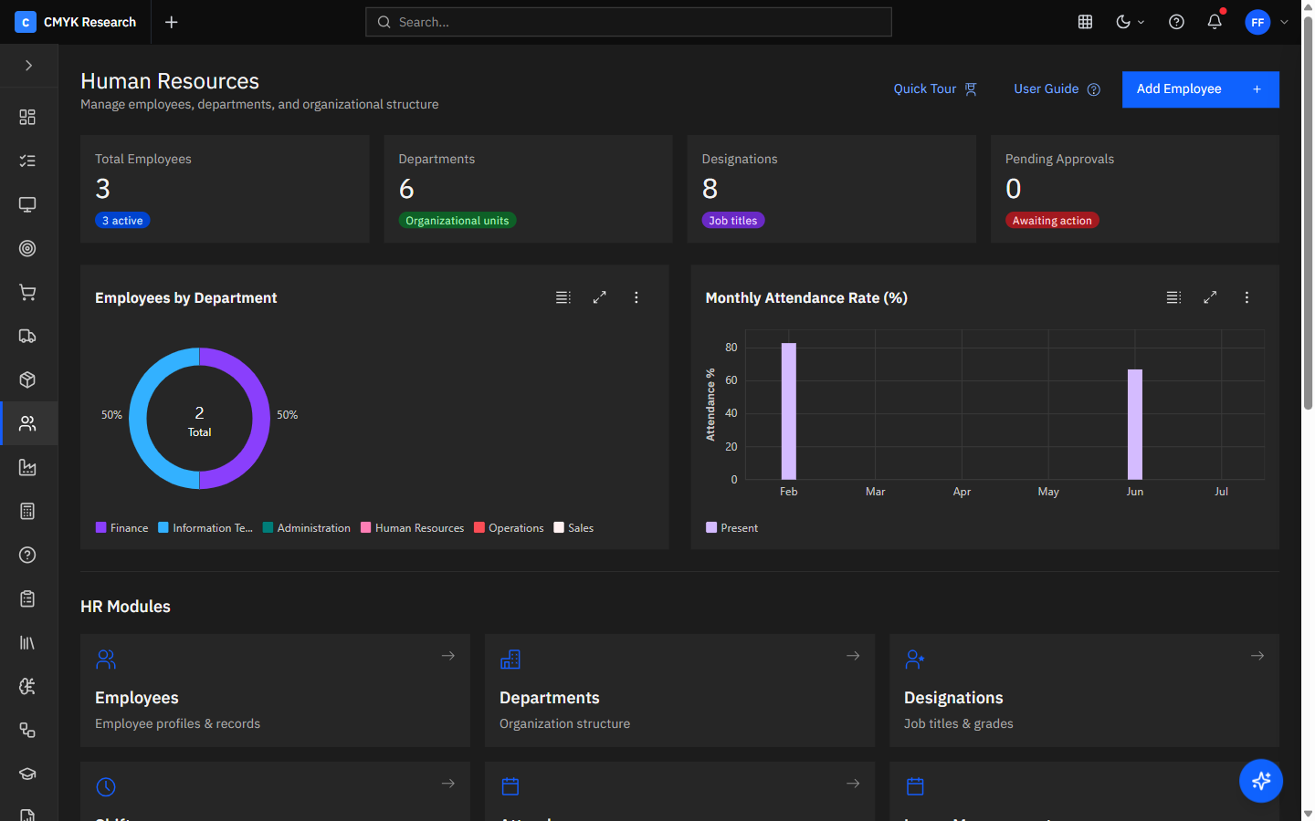Open the shopping cart icon in sidebar

tap(27, 292)
